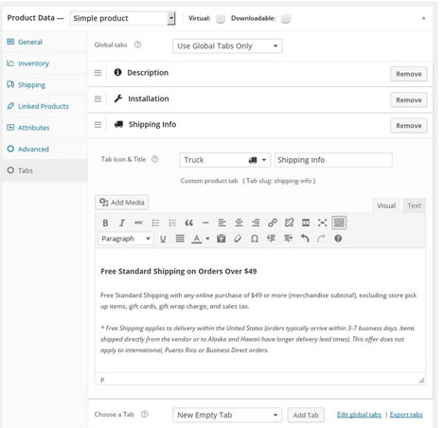
Task: Click the underline formatting icon
Action: tap(163, 239)
